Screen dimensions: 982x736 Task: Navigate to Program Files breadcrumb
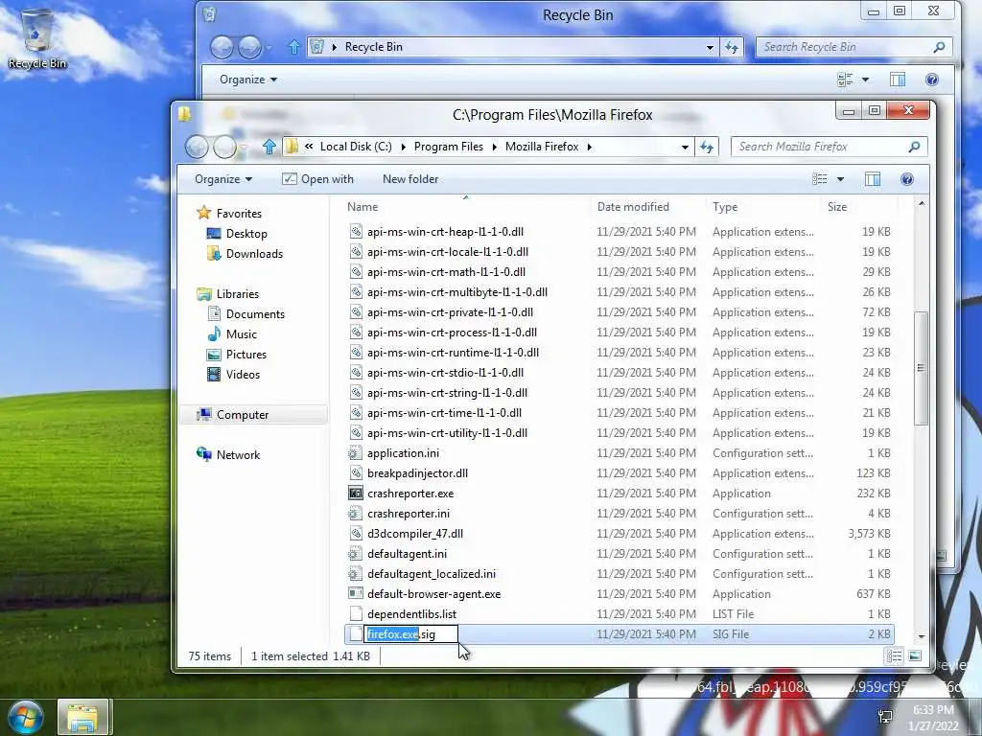click(x=449, y=147)
